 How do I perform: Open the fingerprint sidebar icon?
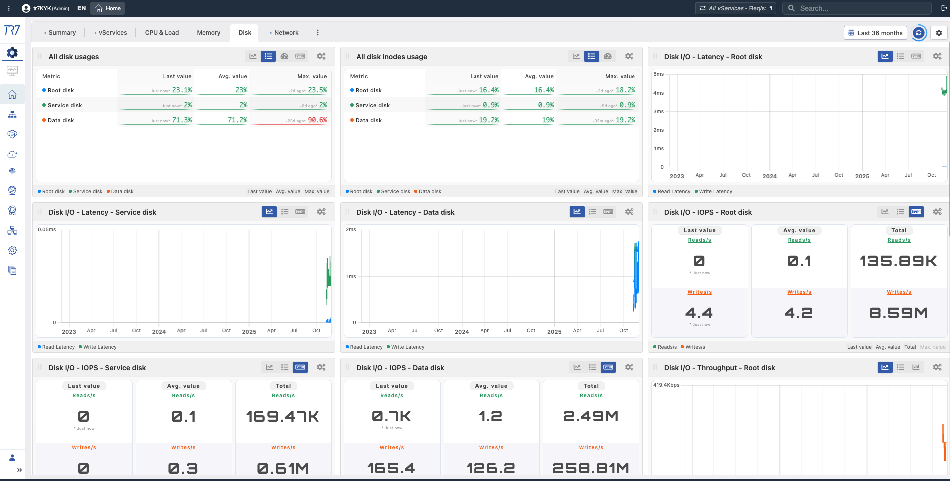coord(12,171)
